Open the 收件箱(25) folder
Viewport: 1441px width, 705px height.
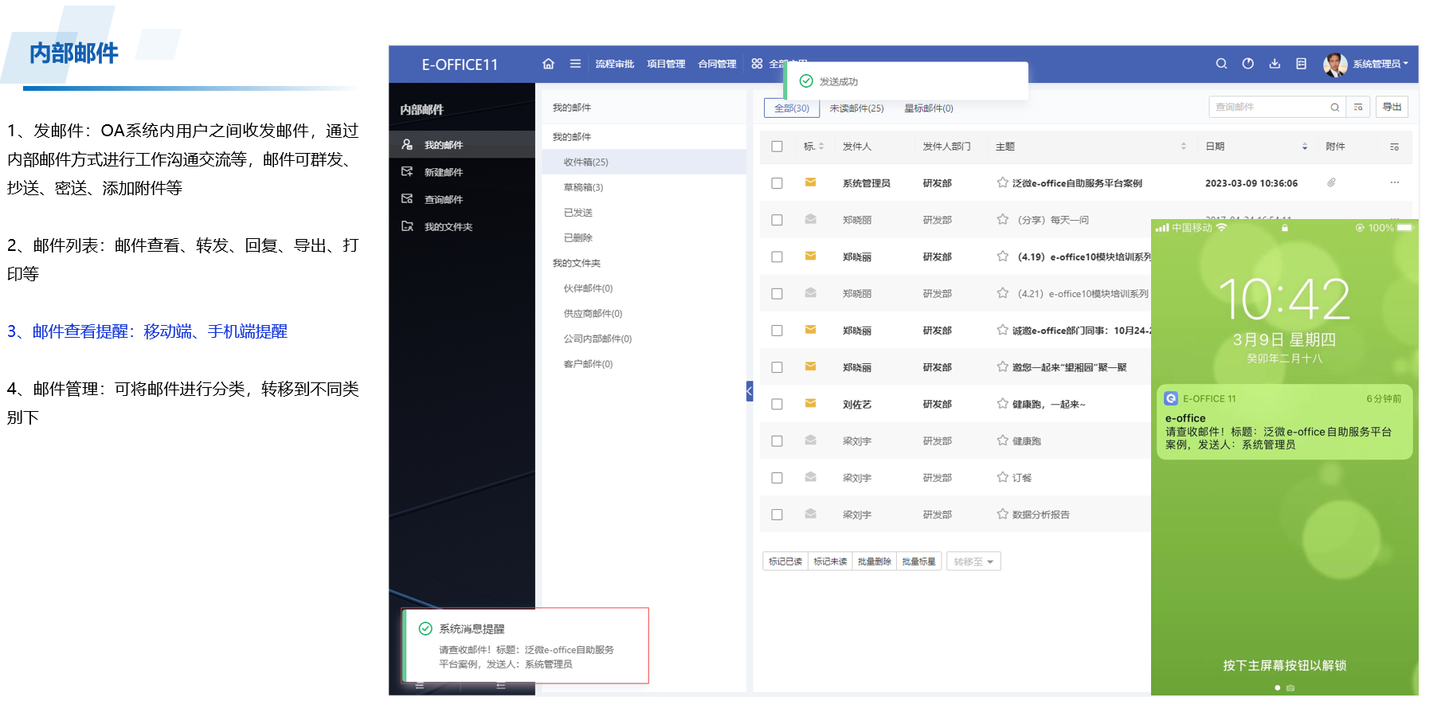(644, 162)
